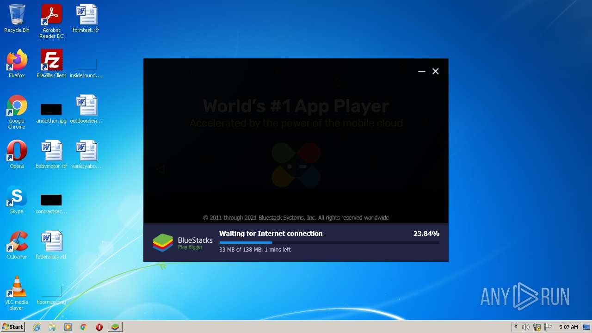The height and width of the screenshot is (333, 592).
Task: Open Opera from the taskbar
Action: coord(99,327)
